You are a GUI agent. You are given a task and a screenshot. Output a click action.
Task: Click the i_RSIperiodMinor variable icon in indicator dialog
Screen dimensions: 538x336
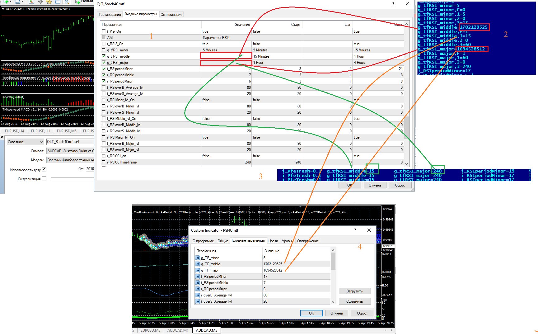pyautogui.click(x=197, y=277)
